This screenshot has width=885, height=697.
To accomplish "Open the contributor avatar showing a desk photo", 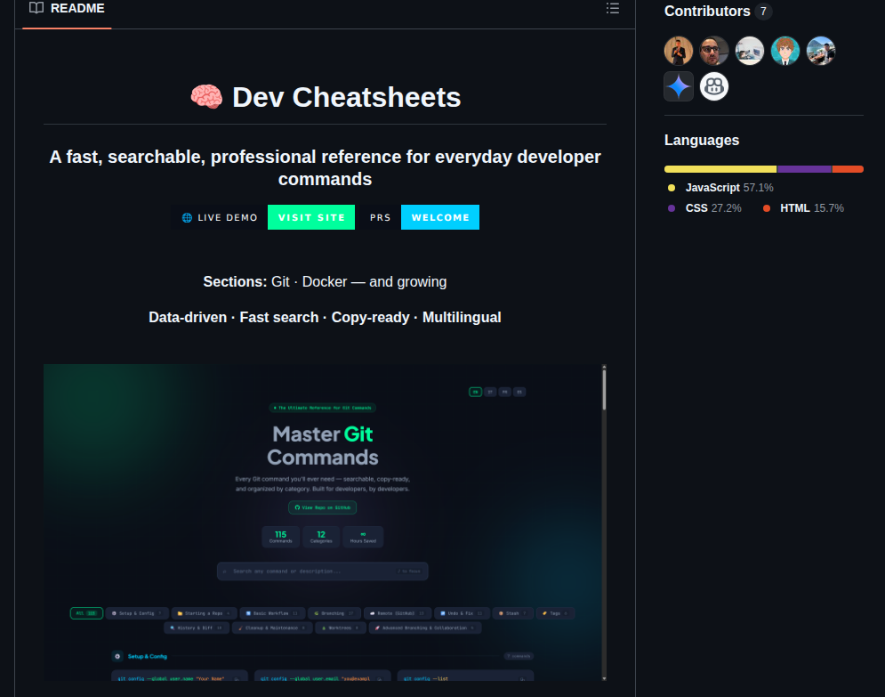I will pos(750,51).
